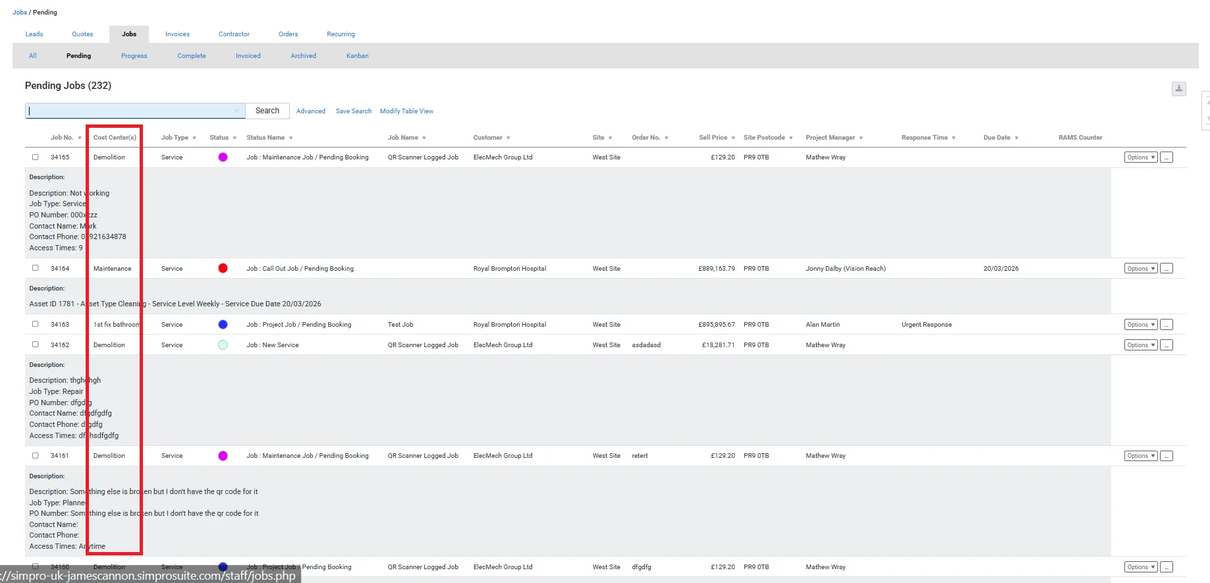Screen dimensions: 1210x583
Task: Sort by Sell Price column header
Action: point(717,138)
